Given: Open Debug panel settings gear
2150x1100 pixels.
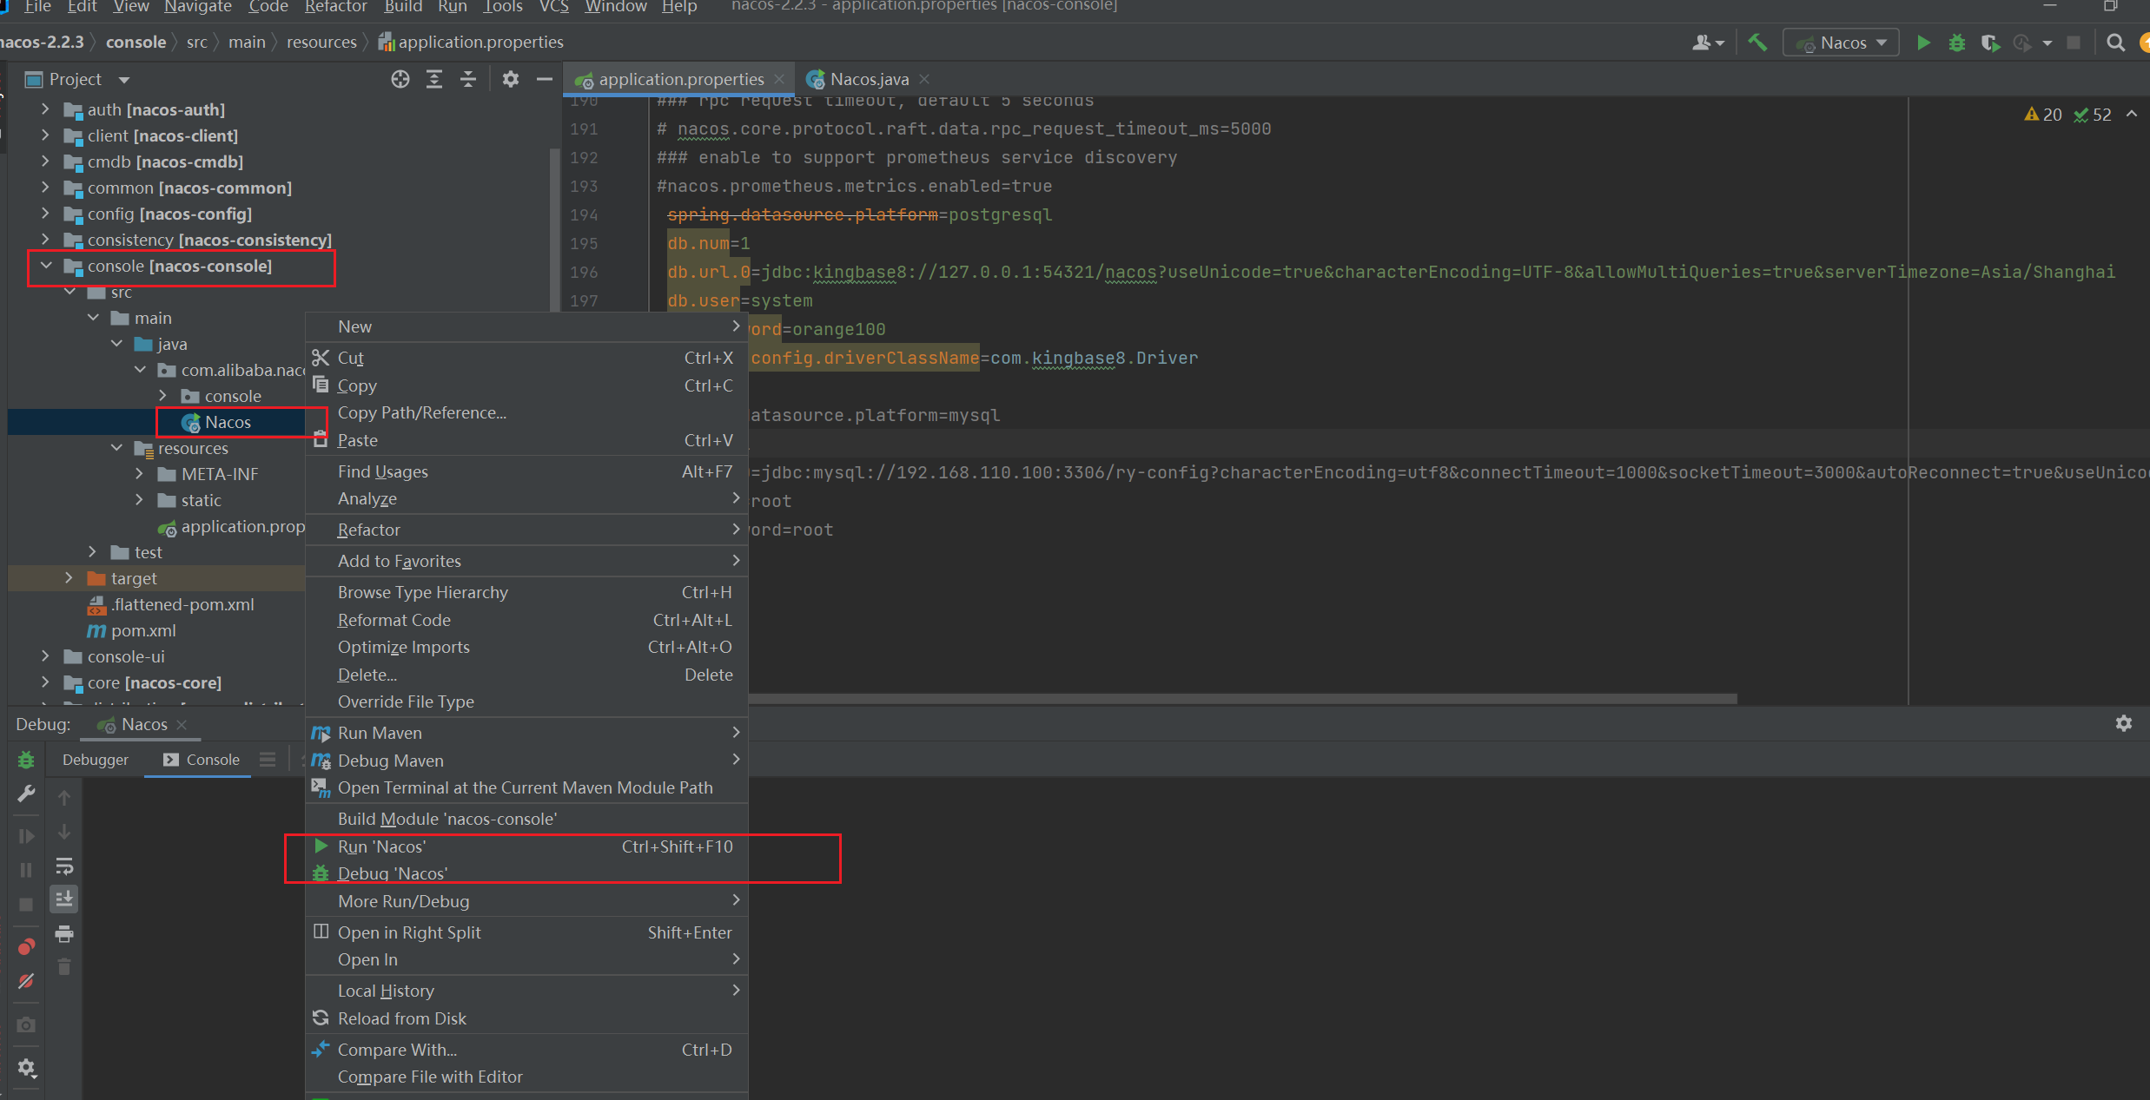Looking at the screenshot, I should click(2124, 723).
